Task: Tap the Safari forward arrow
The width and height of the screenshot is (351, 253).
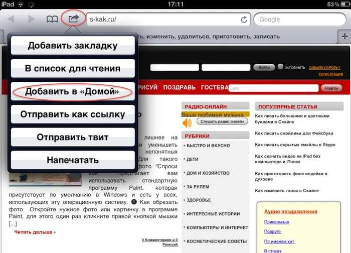Action: (x=32, y=19)
